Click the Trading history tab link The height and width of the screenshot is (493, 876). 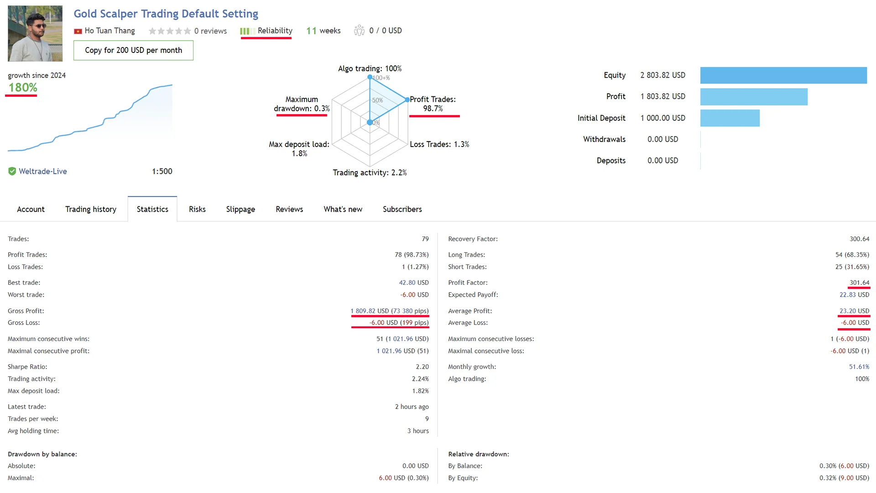click(90, 209)
